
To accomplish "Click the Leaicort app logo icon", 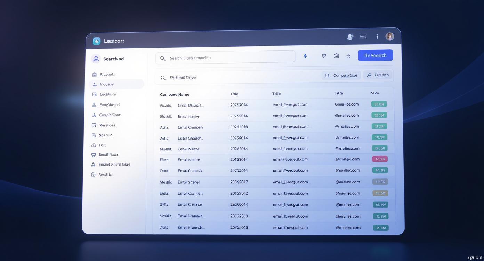I will (97, 41).
